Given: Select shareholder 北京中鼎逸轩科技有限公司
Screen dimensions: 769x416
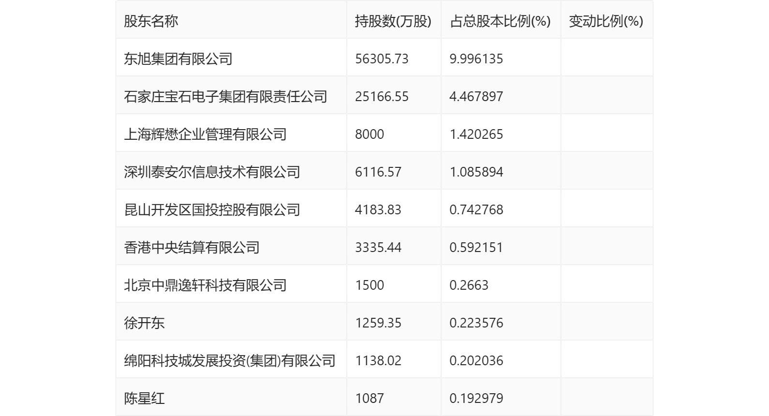Looking at the screenshot, I should (x=206, y=285).
